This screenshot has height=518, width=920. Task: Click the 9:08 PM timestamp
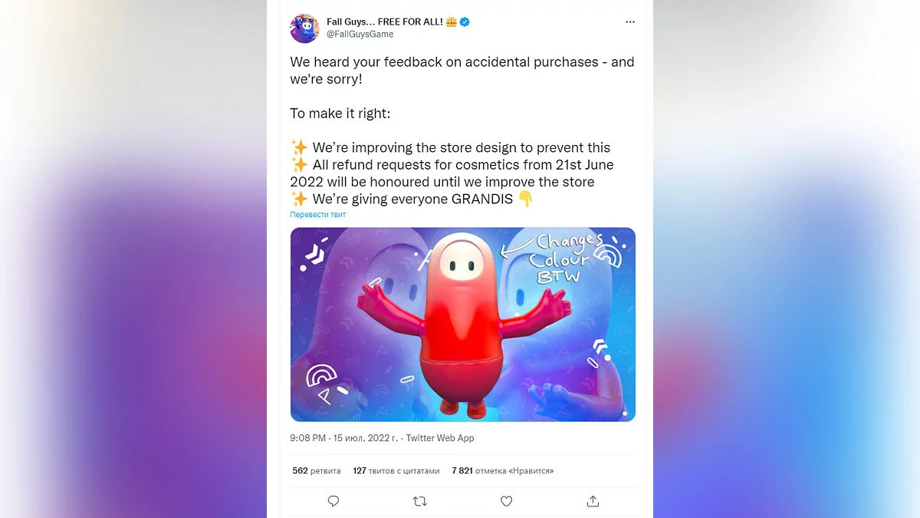click(308, 438)
